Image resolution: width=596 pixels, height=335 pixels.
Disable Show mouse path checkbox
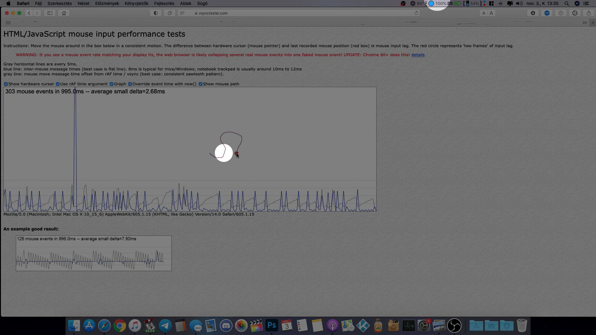201,84
